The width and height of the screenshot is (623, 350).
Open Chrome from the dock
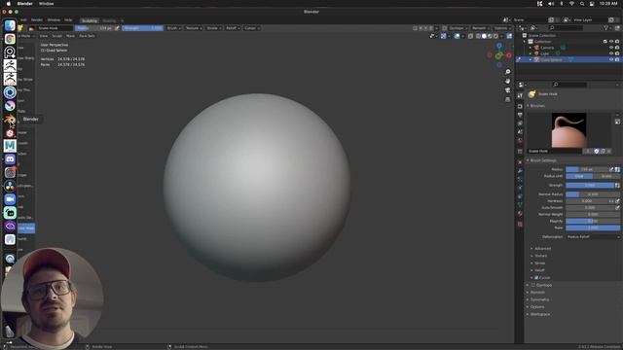coord(10,39)
